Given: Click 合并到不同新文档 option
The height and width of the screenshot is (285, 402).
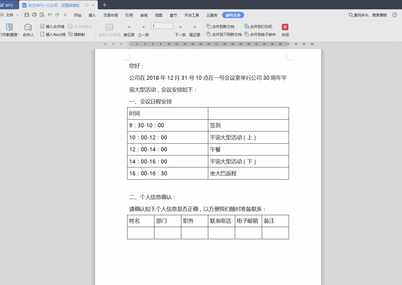Looking at the screenshot, I should point(224,34).
